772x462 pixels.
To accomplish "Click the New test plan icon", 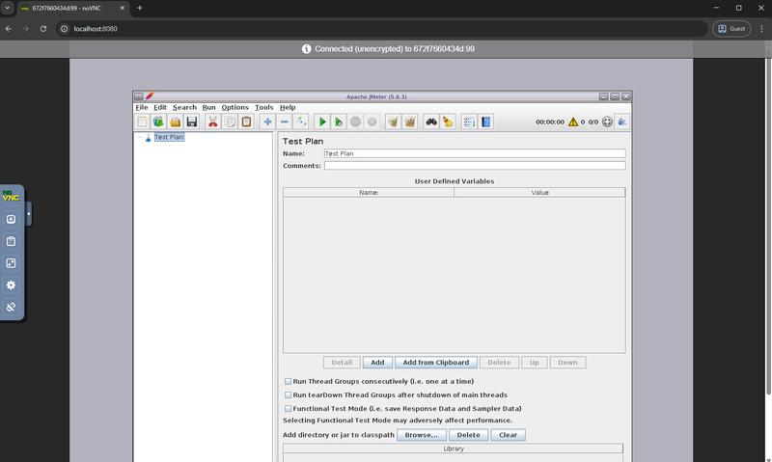I will click(142, 122).
